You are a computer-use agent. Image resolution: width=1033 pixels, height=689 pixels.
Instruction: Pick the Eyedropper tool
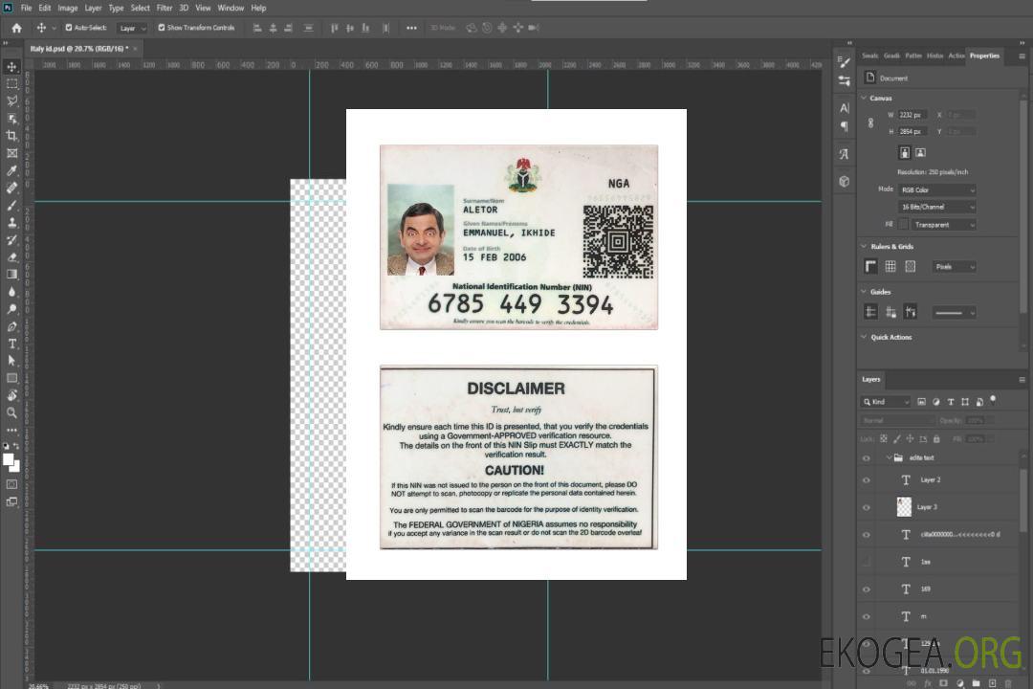tap(11, 170)
